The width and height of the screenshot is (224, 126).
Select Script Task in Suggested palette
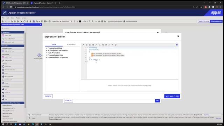pos(13,35)
